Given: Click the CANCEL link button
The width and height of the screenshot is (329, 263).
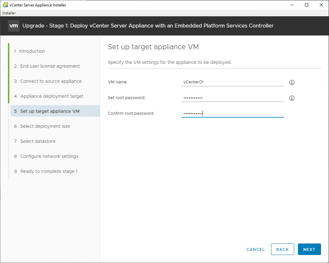Looking at the screenshot, I should coord(255,249).
